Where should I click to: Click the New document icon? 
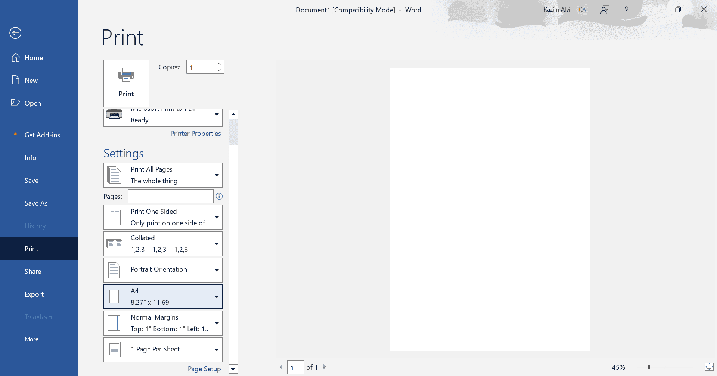click(x=15, y=80)
